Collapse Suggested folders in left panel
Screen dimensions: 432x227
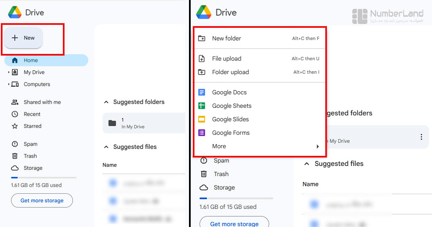(106, 102)
